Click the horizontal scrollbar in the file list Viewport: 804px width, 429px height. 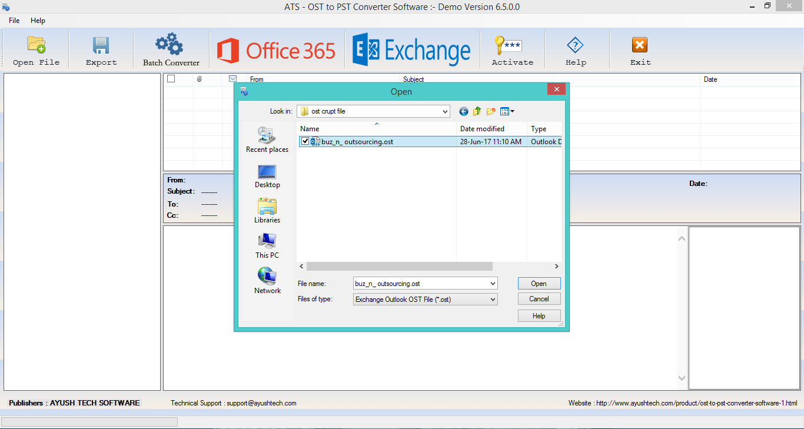pos(399,267)
